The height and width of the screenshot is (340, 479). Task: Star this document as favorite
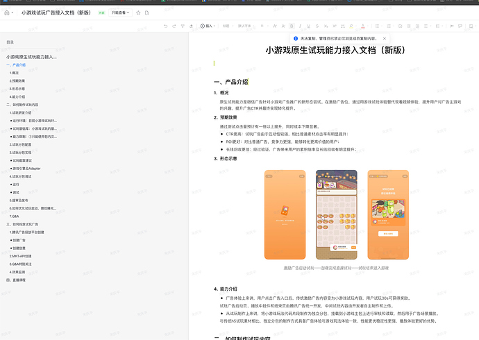click(x=138, y=12)
